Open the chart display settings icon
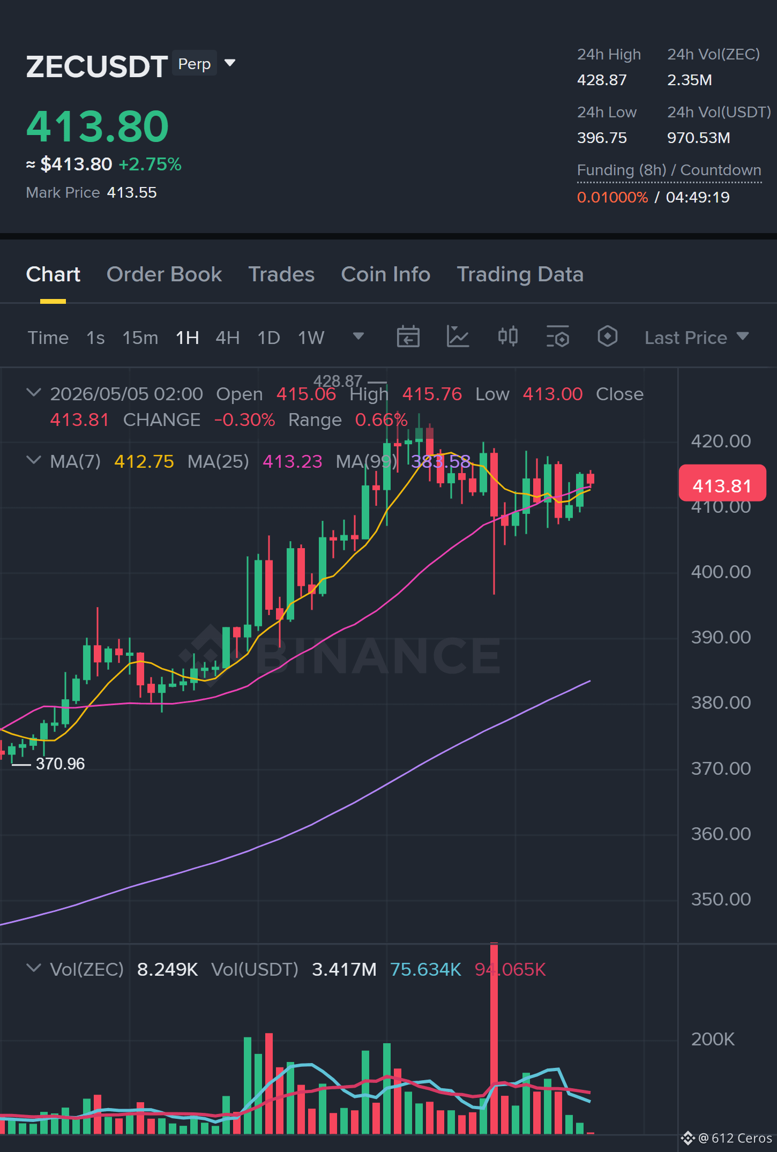777x1152 pixels. point(557,337)
